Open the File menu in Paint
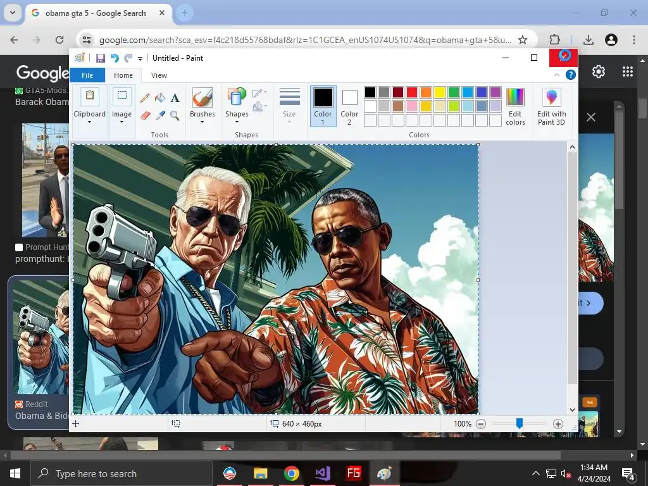This screenshot has width=648, height=486. point(87,75)
